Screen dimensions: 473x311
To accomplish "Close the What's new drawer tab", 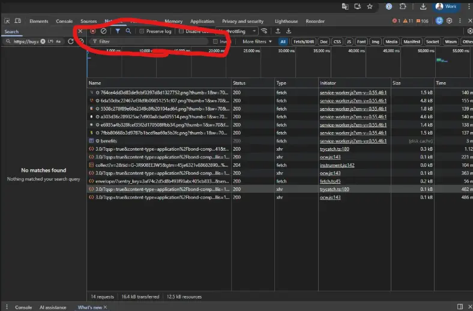I will pyautogui.click(x=105, y=307).
